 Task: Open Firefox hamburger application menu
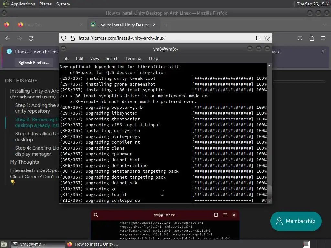(323, 38)
